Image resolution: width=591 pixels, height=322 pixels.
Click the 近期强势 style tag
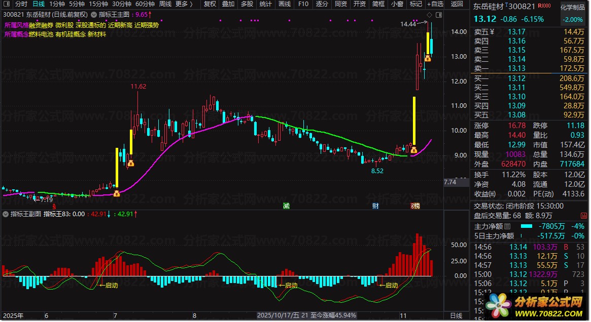tap(147, 25)
